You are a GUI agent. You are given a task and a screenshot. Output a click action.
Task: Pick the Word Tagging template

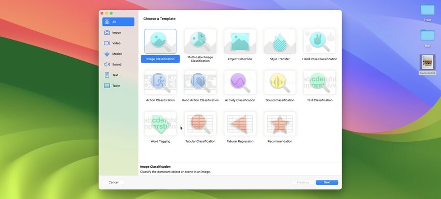tap(160, 124)
